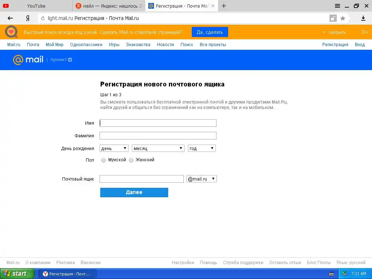Open the downloads arrow icon
The image size is (372, 279).
click(x=363, y=18)
